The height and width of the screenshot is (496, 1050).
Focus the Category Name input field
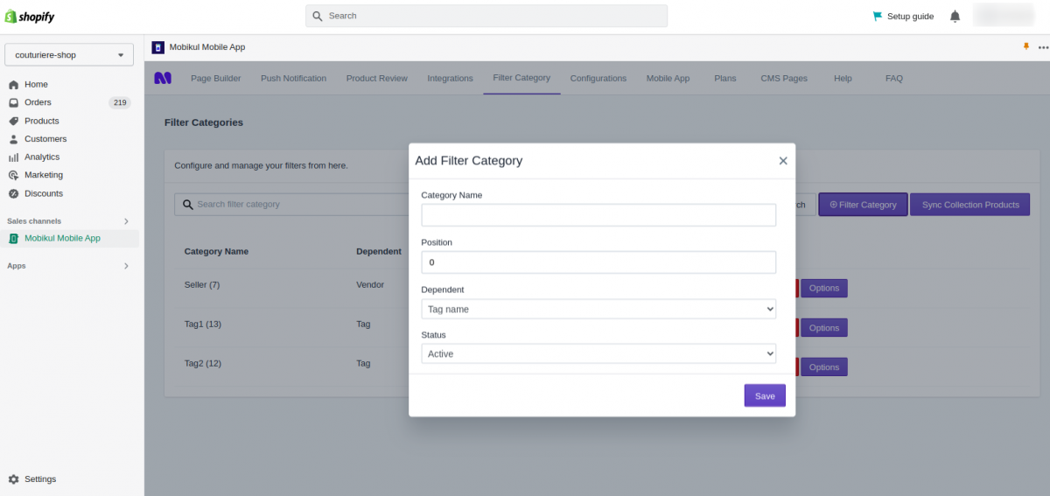click(598, 215)
